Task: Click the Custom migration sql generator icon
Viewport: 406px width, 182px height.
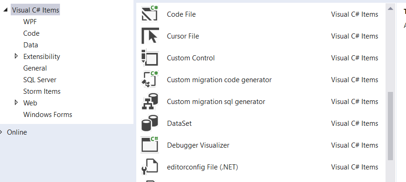Action: pos(150,101)
